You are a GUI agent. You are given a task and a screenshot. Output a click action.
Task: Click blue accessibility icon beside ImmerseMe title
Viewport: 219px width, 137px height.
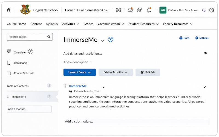pyautogui.click(x=111, y=39)
